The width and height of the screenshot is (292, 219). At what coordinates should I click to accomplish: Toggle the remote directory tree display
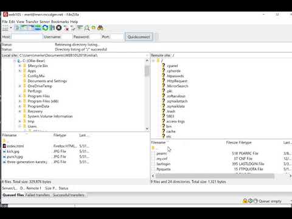coord(31,28)
